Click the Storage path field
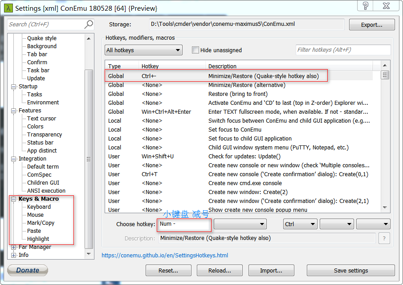The width and height of the screenshot is (403, 285). click(x=247, y=24)
